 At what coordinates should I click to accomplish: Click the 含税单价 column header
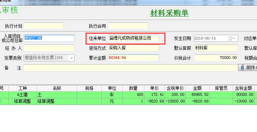click(175, 88)
